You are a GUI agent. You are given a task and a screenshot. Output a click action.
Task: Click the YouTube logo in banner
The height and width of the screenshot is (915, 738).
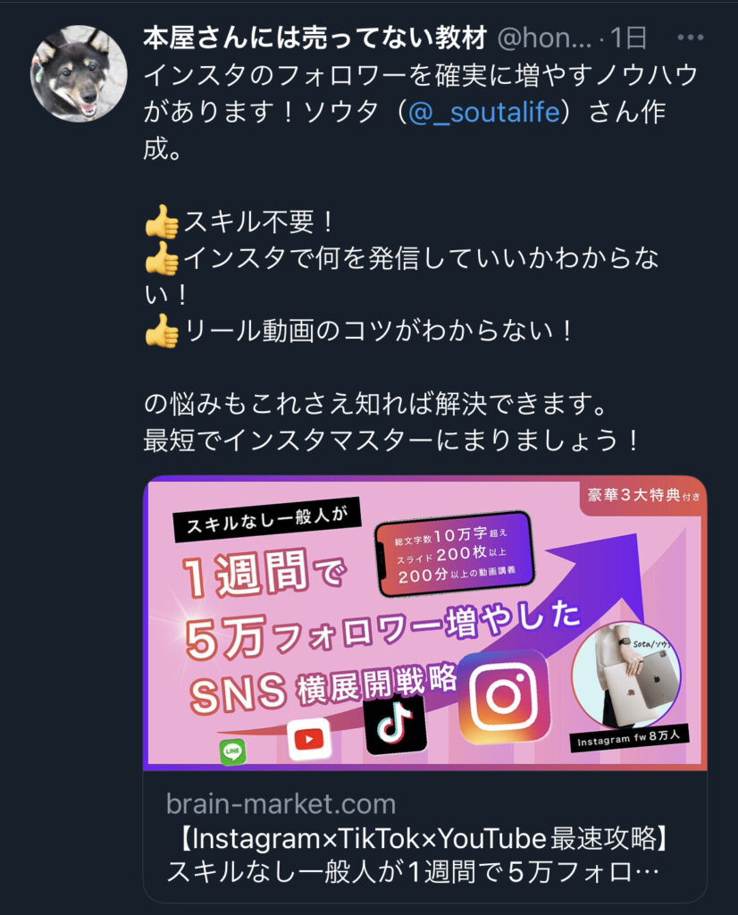[309, 739]
